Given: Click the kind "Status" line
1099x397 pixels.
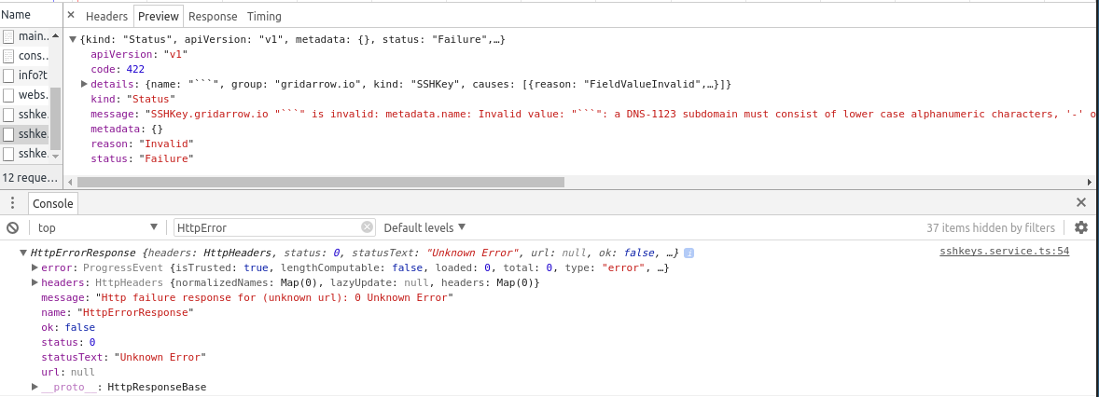Looking at the screenshot, I should (133, 99).
